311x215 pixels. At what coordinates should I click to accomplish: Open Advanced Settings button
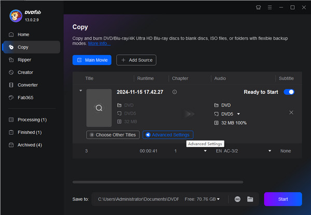coord(168,135)
